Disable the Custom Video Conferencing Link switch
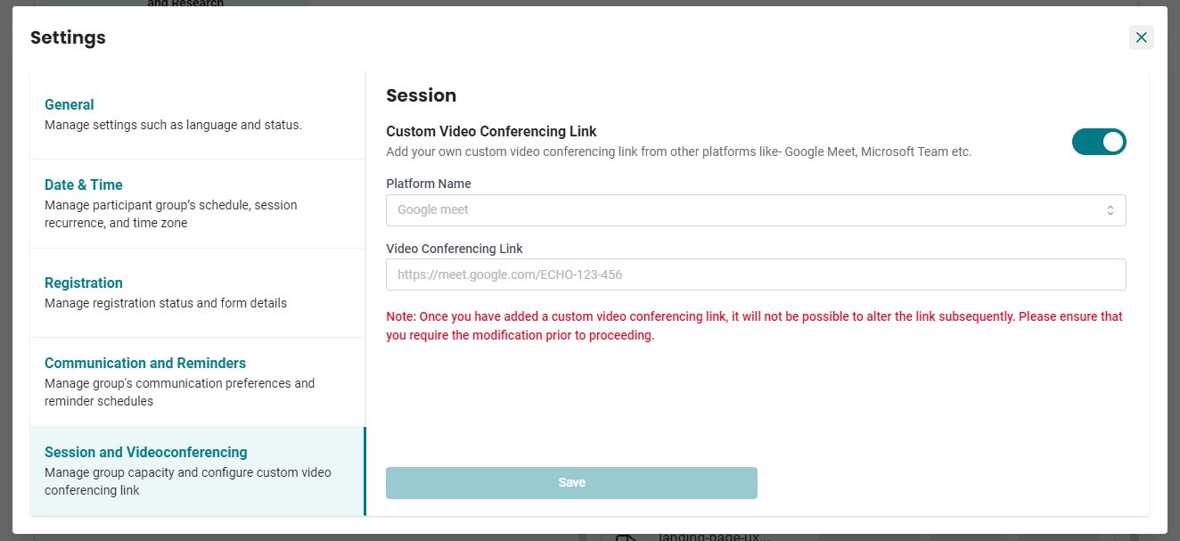The width and height of the screenshot is (1180, 541). [1099, 142]
